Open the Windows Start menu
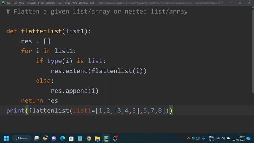 (6, 138)
